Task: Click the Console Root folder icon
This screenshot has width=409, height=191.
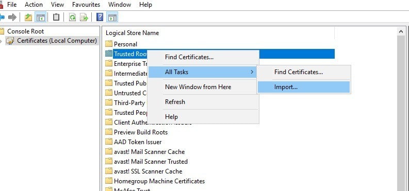Action: tap(2, 31)
